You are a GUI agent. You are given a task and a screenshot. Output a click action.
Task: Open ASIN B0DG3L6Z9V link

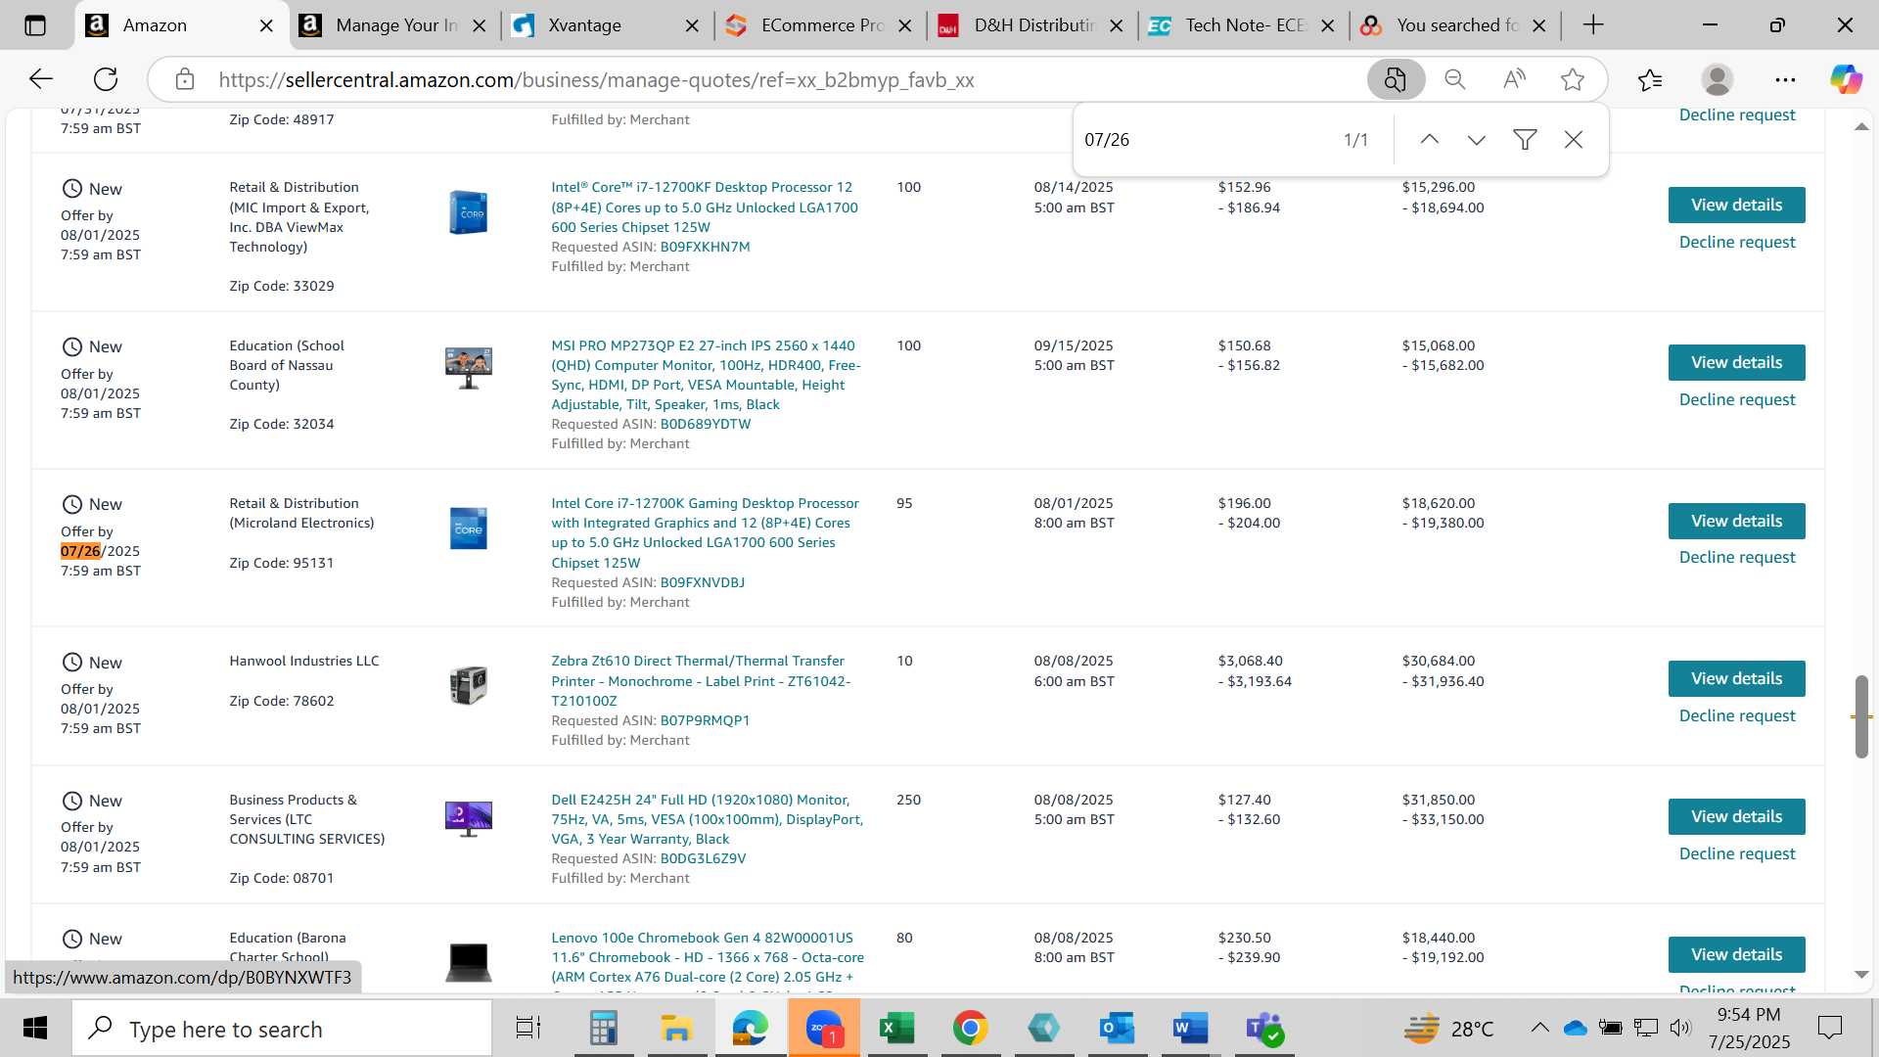click(703, 858)
